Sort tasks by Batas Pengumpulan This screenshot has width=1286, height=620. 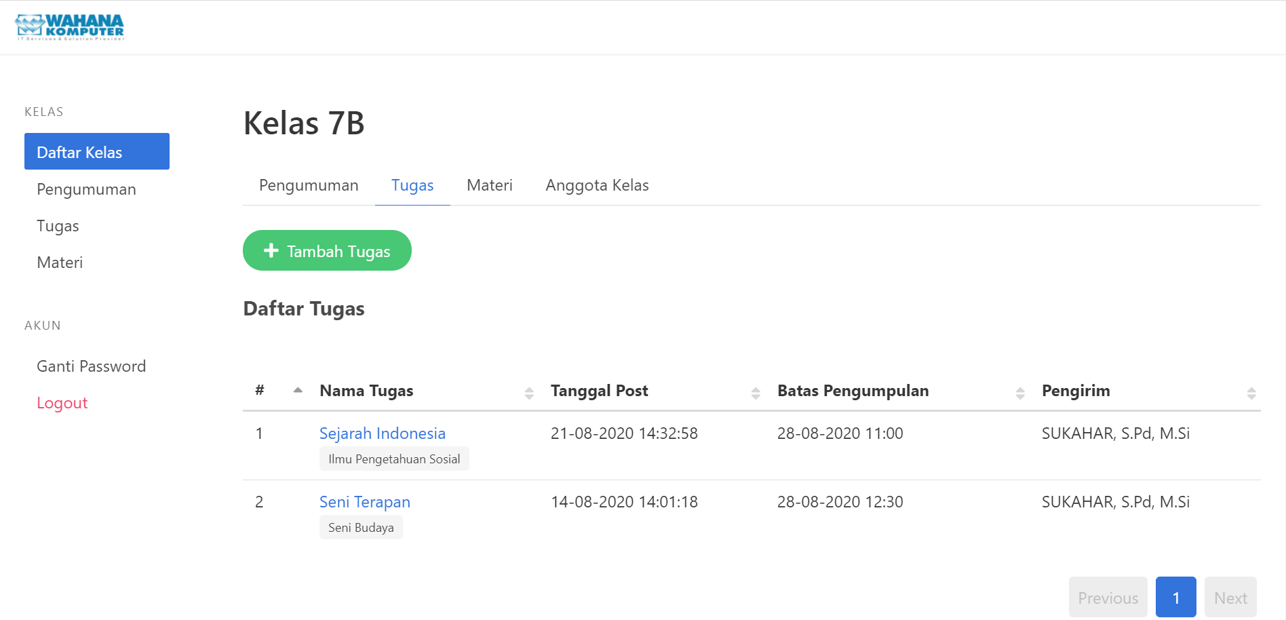[x=1021, y=391]
